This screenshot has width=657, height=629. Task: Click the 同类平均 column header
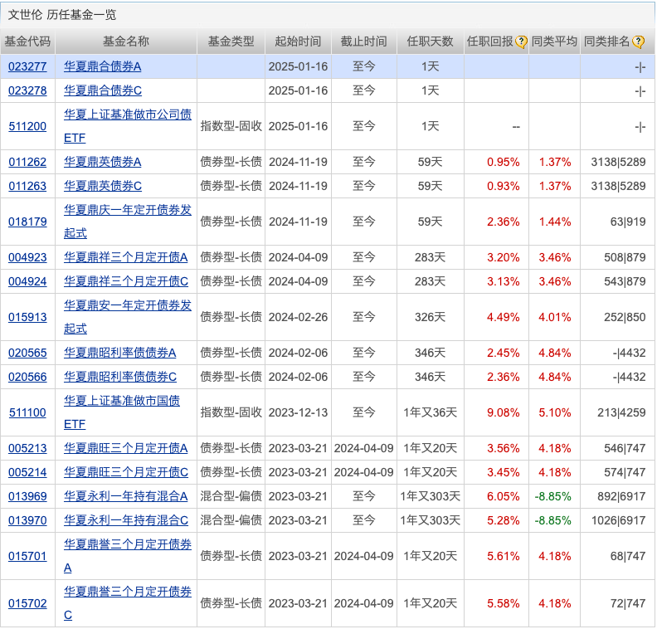(554, 41)
